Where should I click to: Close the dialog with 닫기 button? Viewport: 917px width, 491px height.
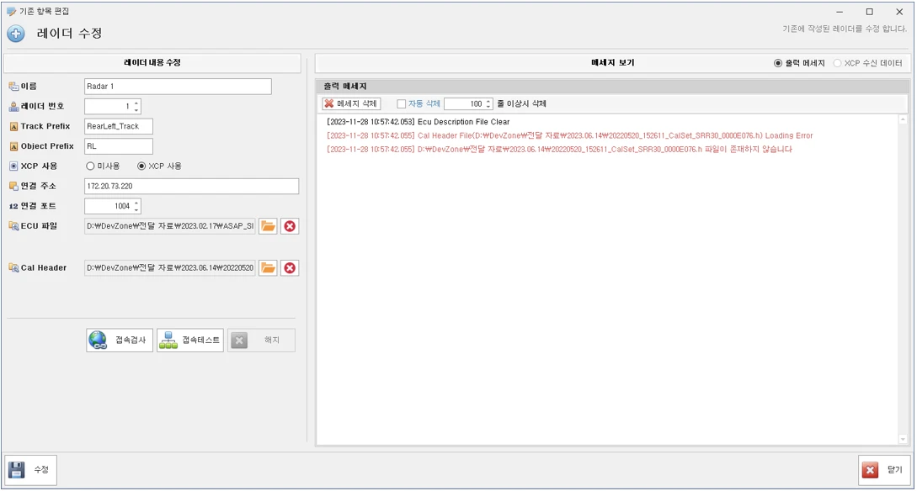tap(885, 470)
